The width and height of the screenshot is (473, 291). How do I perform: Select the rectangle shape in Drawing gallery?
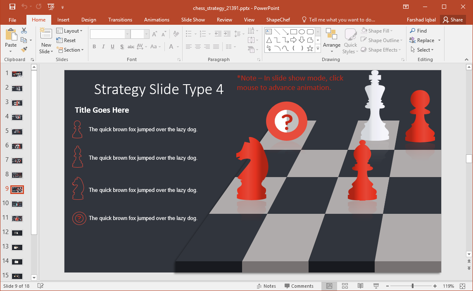point(294,31)
